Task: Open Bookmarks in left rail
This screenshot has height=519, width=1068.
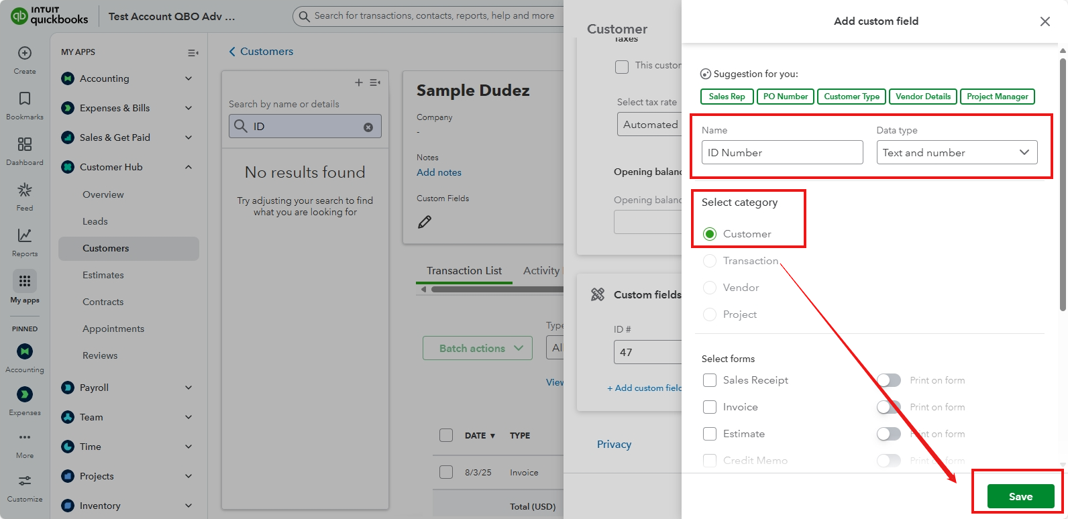Action: point(25,99)
